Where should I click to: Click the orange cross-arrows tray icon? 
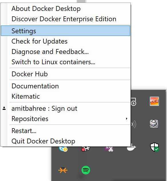63,170
